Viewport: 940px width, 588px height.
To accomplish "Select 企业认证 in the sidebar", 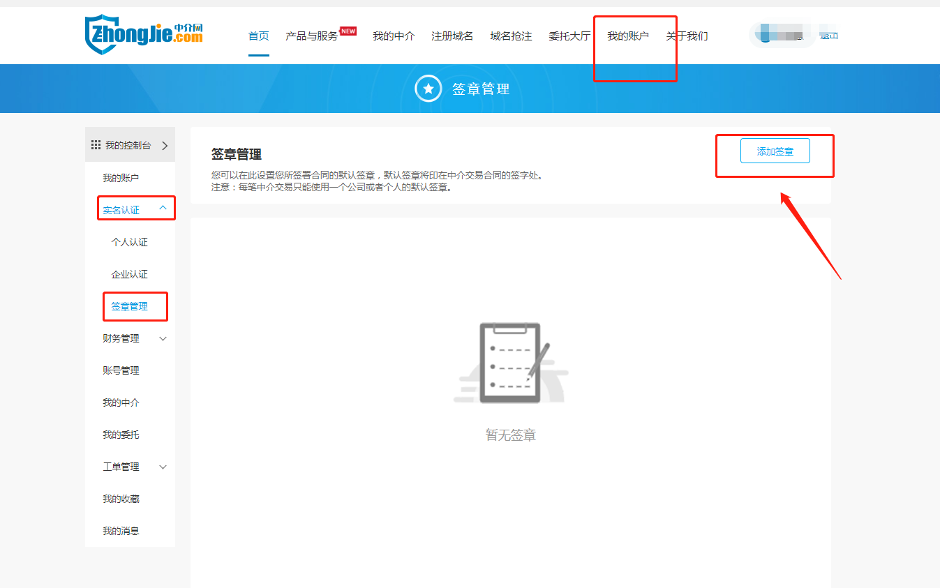I will coord(130,275).
